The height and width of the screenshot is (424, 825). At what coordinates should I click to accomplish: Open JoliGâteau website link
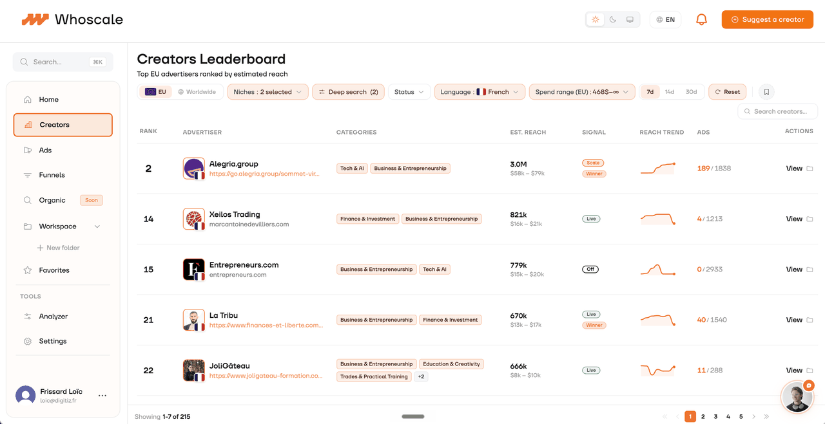click(266, 376)
